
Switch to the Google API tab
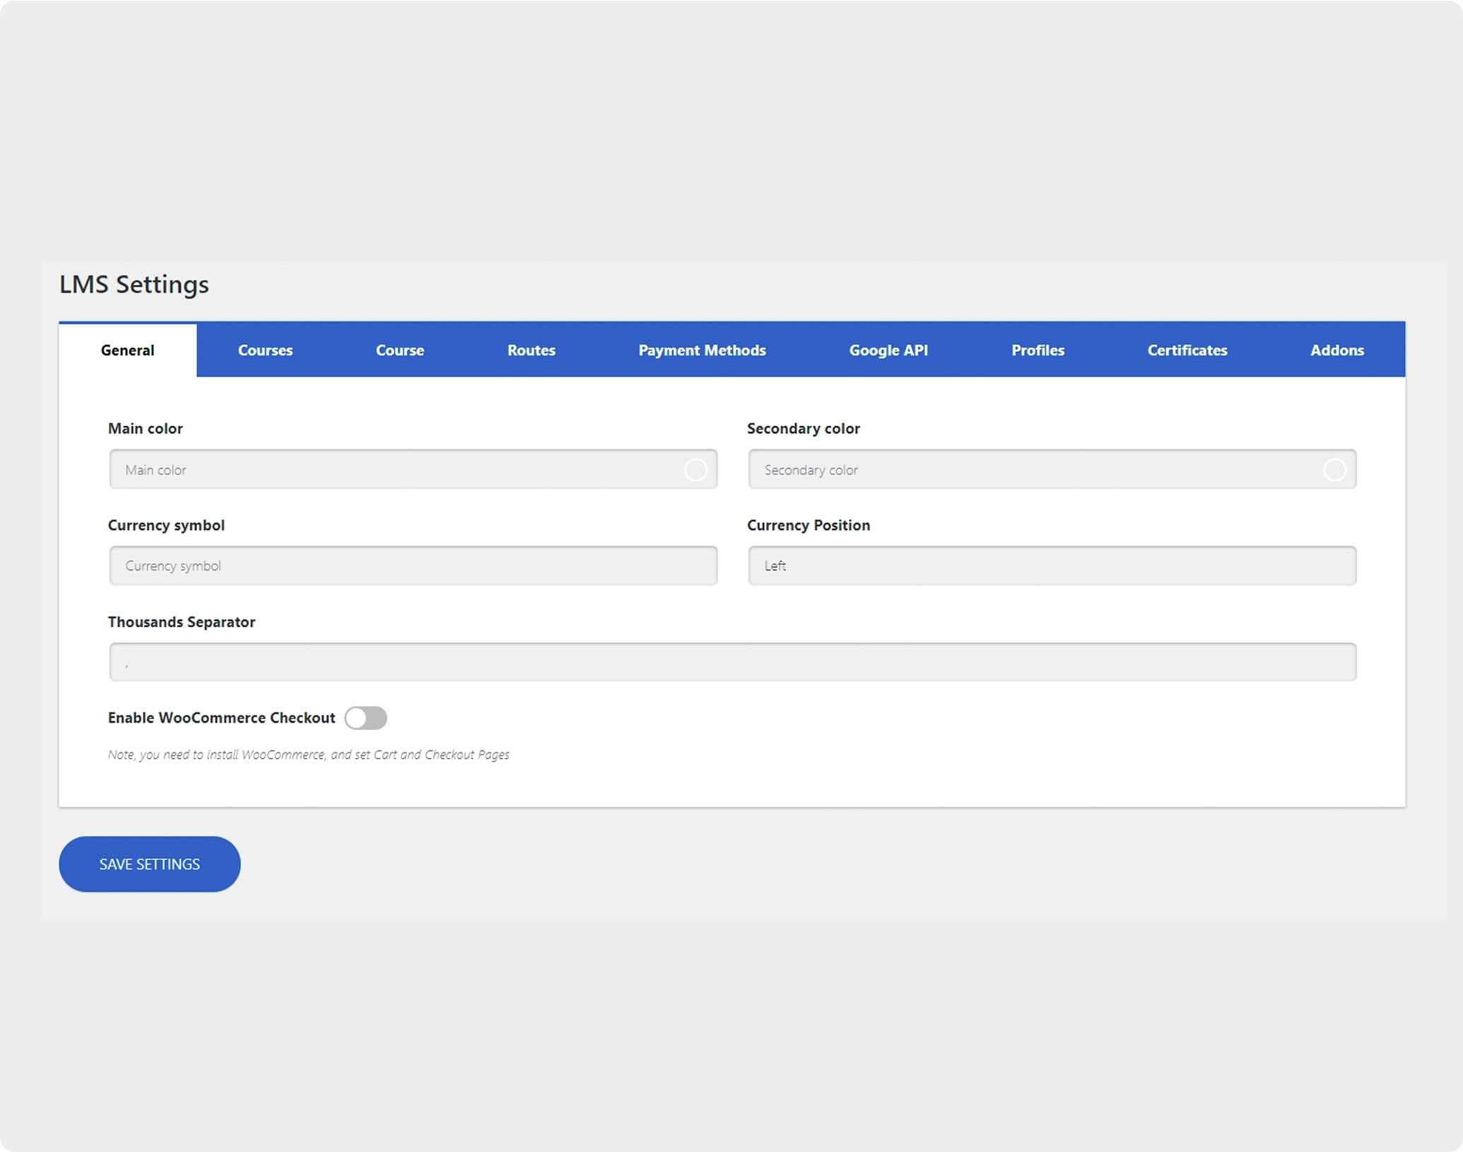[888, 350]
